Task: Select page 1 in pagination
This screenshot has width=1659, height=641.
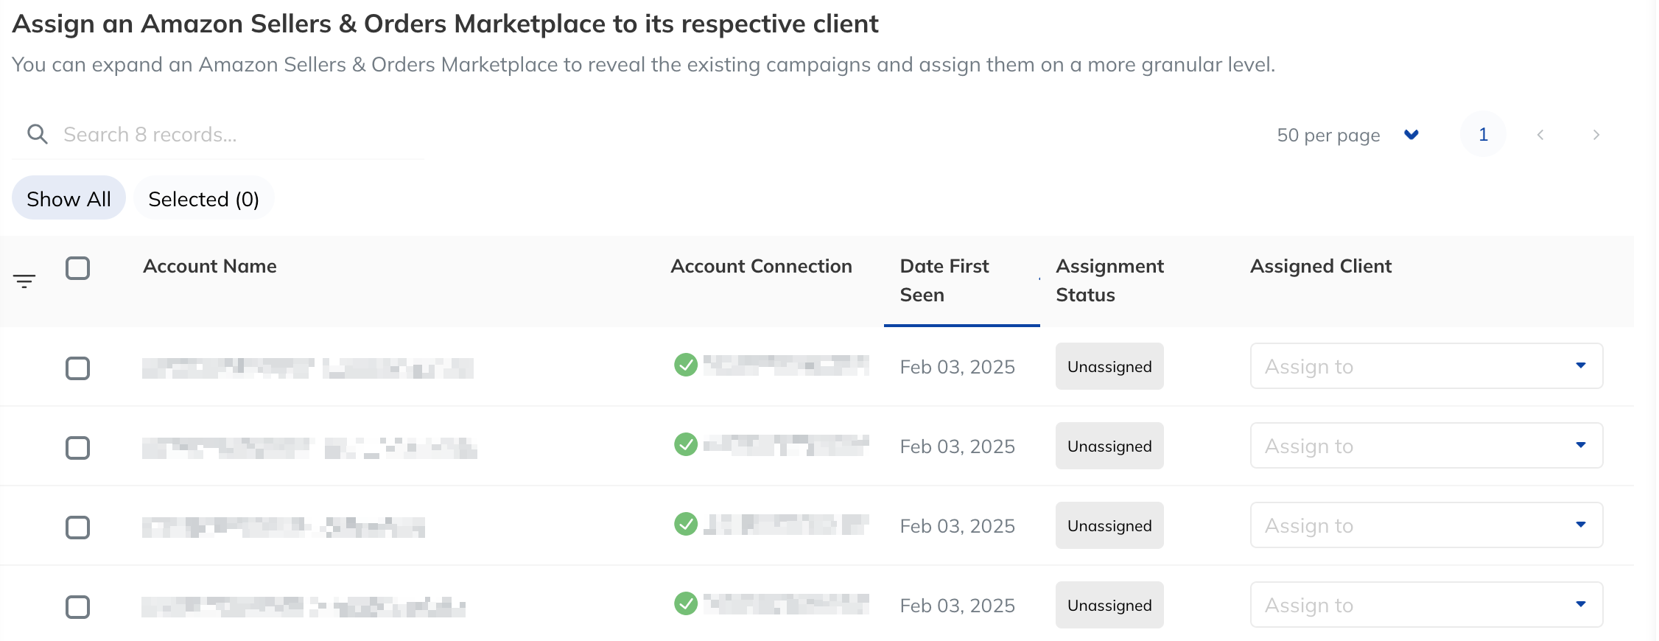Action: point(1483,134)
